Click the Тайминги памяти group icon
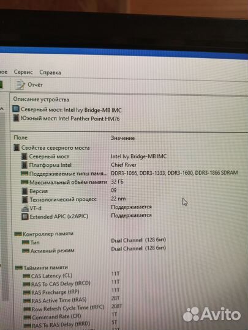 point(19,268)
